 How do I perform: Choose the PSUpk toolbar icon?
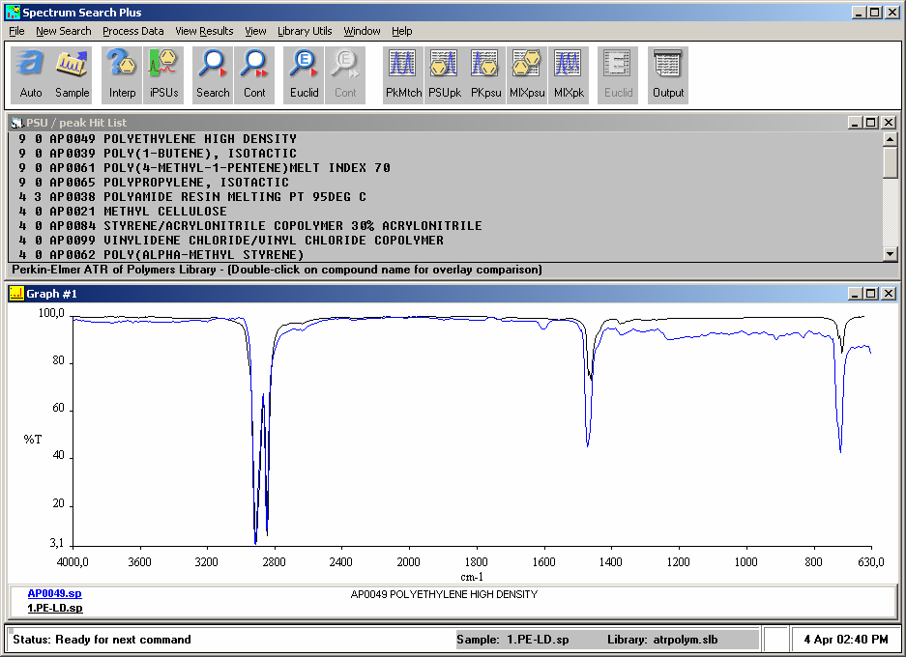point(445,75)
